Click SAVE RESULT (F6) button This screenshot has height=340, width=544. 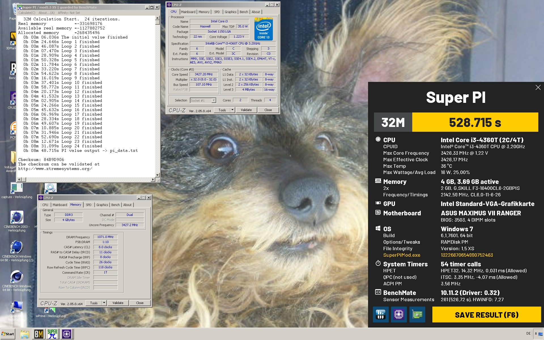click(486, 314)
